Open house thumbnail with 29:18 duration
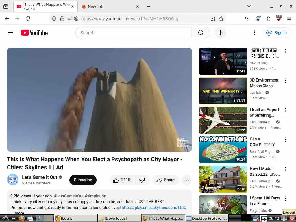The width and height of the screenshot is (296, 222). point(223,179)
